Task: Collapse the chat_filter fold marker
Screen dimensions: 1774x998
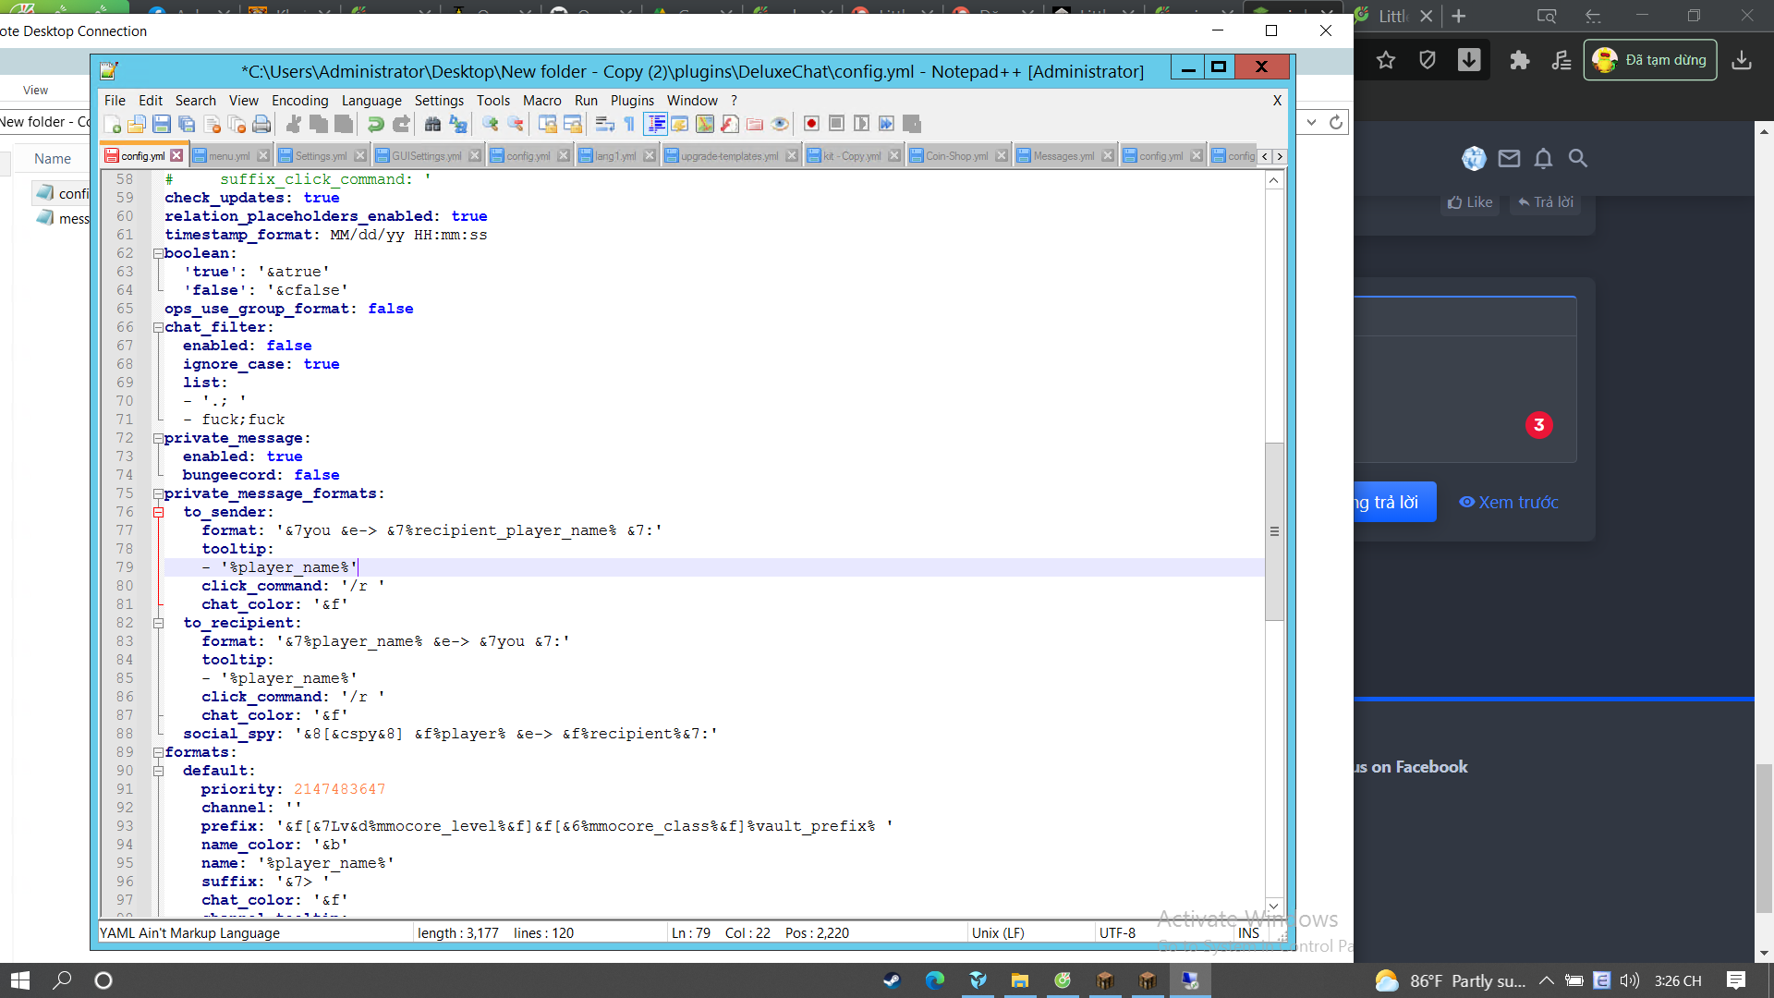Action: [x=158, y=327]
